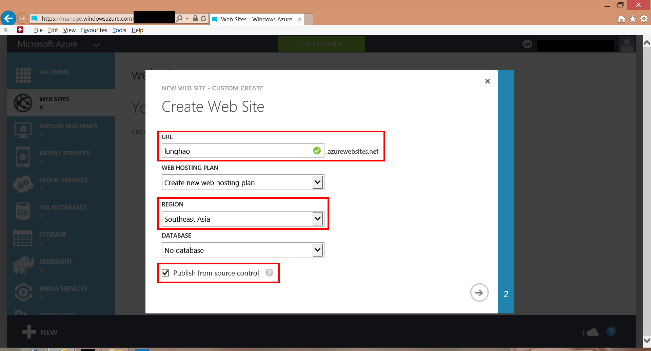This screenshot has width=651, height=351.
Task: Open Media Services play icon
Action: click(23, 292)
